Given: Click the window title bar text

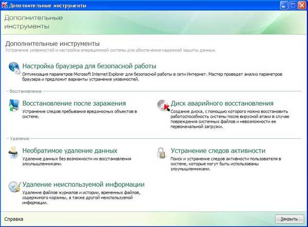Looking at the screenshot, I should point(48,6).
